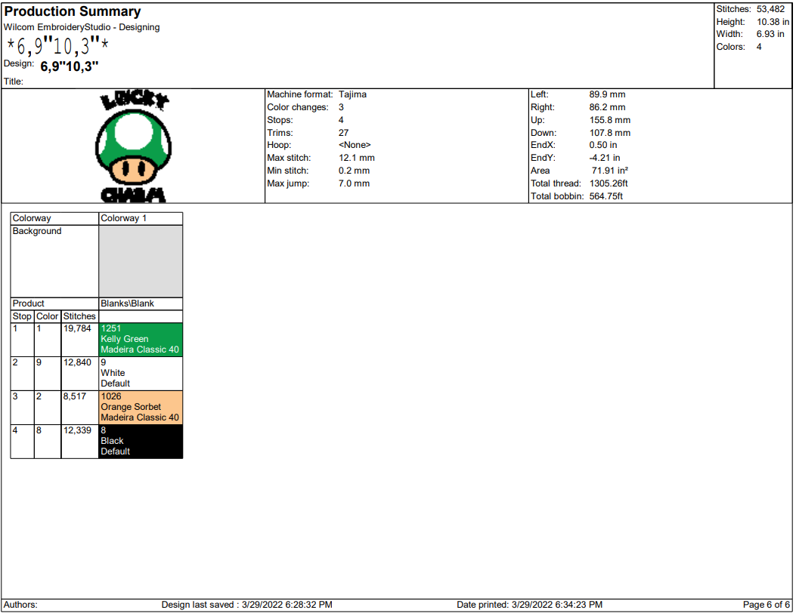Click the "Colorway 1" column header
The width and height of the screenshot is (796, 613).
(x=141, y=218)
